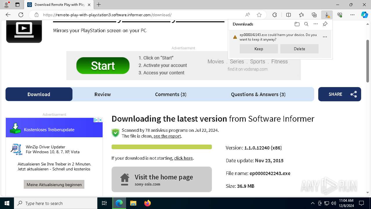Open More options in Downloads header
The image size is (371, 209).
[x=316, y=24]
